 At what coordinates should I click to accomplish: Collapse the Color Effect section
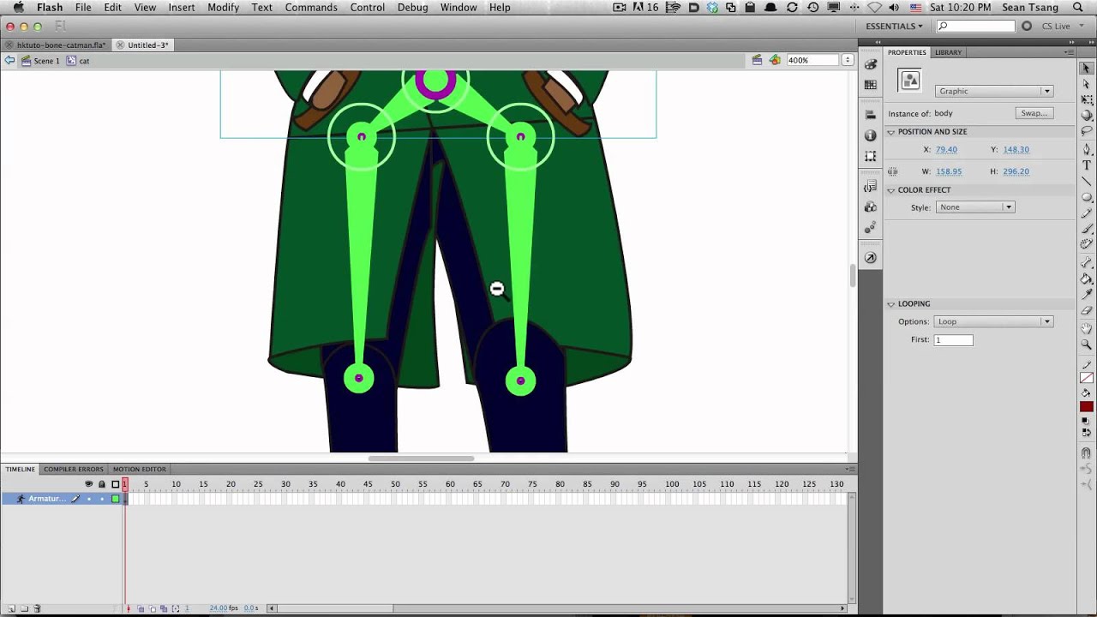click(x=891, y=190)
